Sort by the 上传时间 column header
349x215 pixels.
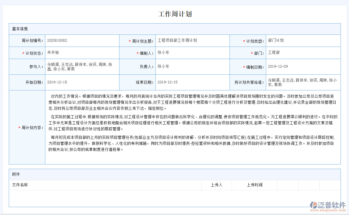click(x=254, y=185)
